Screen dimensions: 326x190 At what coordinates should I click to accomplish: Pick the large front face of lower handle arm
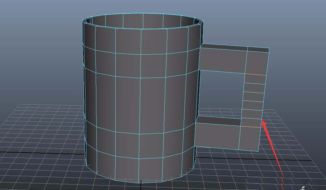point(217,136)
